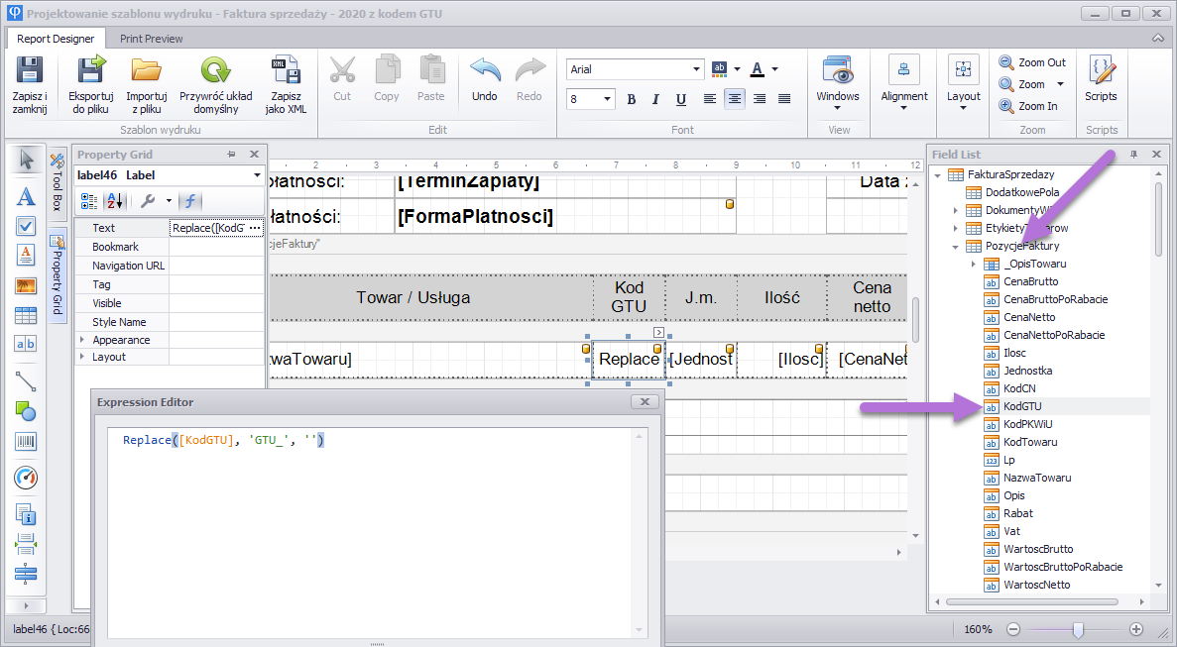Expand the Appearance property group
The image size is (1177, 647).
(x=81, y=340)
